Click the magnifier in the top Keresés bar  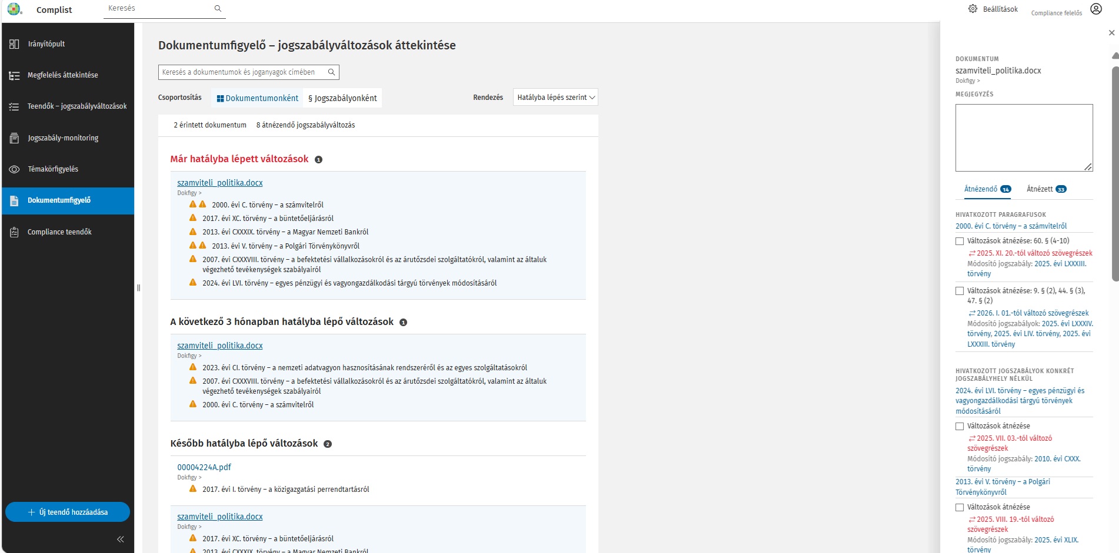[x=218, y=8]
